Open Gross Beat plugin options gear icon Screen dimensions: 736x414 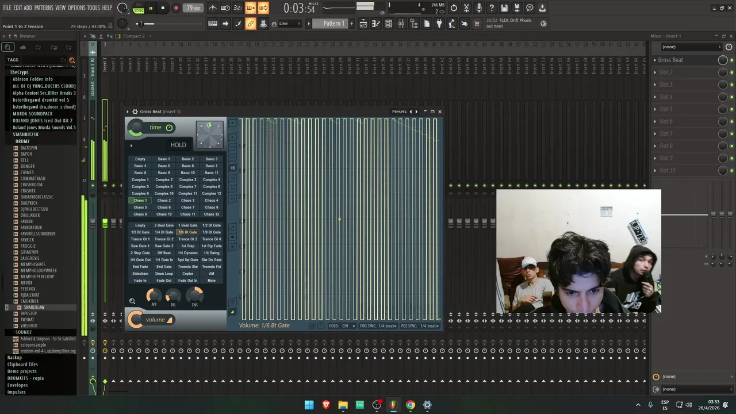pyautogui.click(x=135, y=112)
